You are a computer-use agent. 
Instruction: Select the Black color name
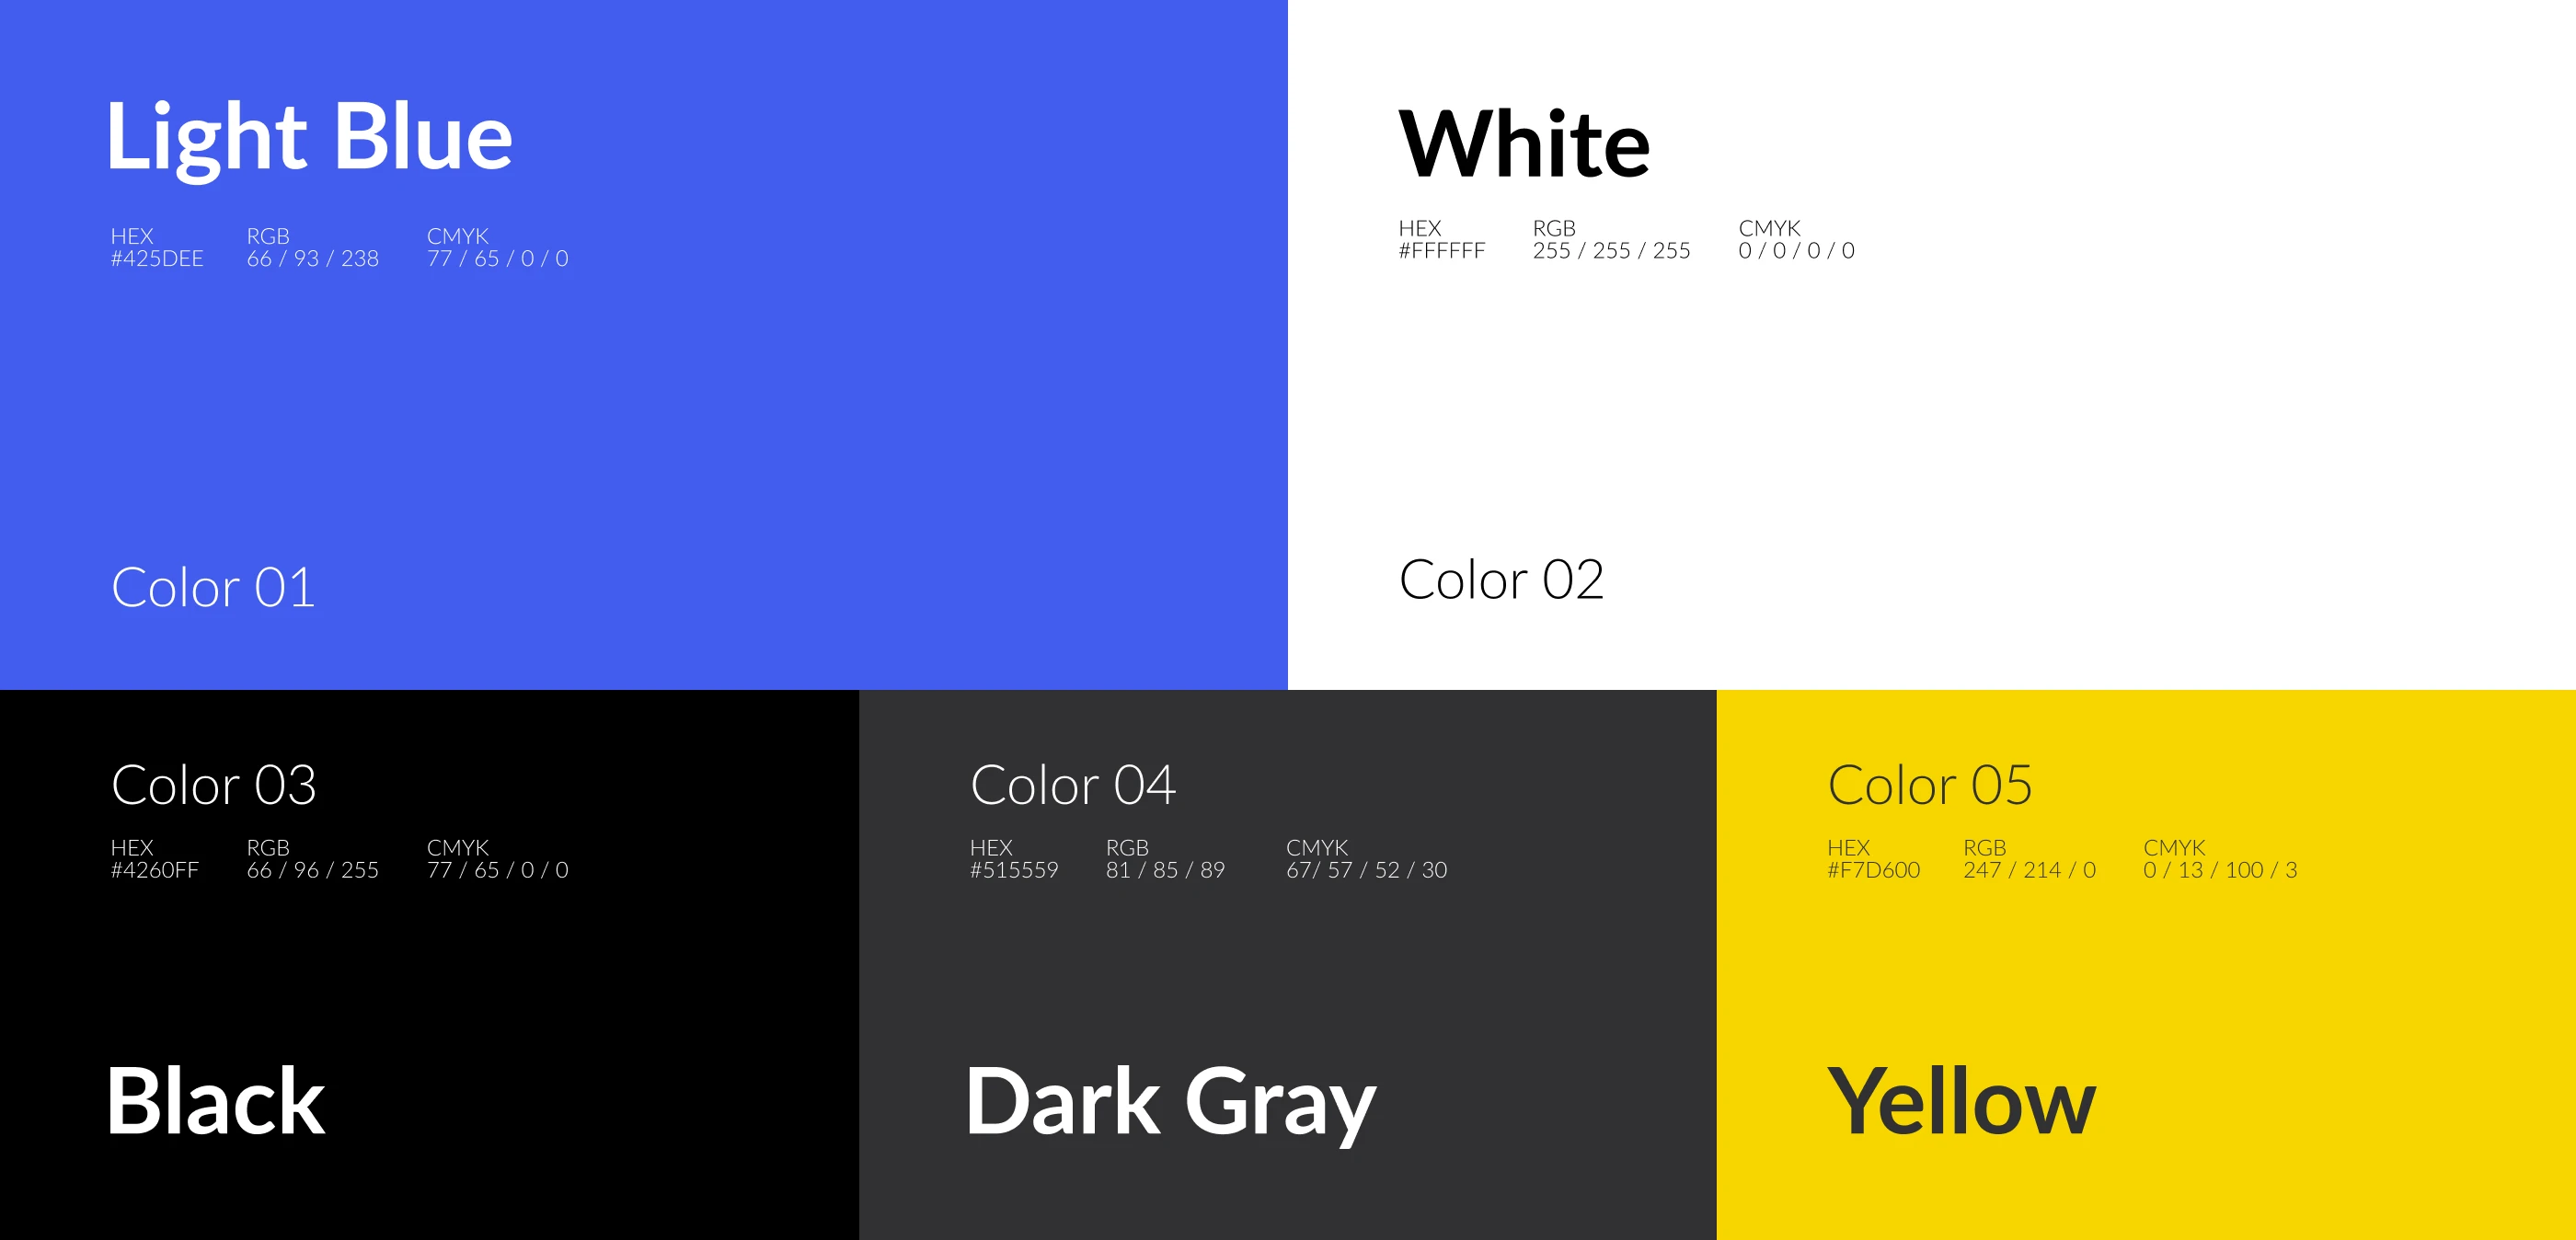(216, 1101)
